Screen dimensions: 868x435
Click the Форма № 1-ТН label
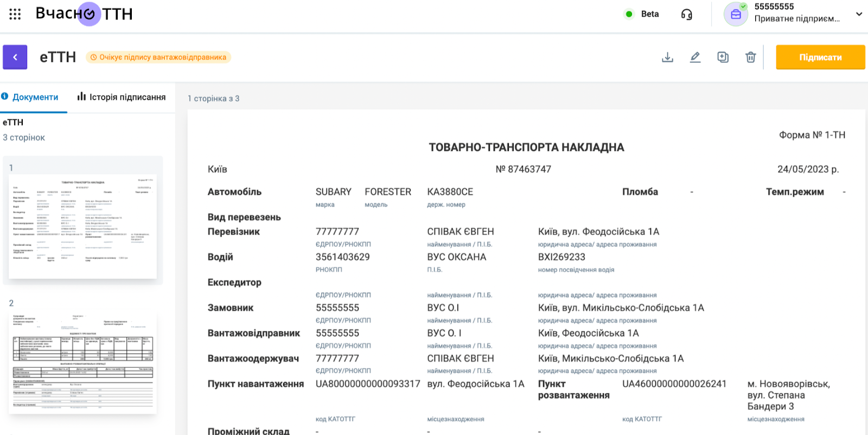812,135
